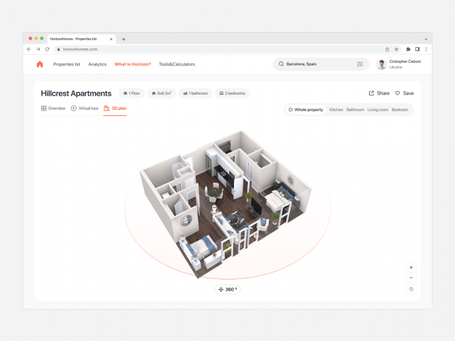Open a new browser tab with plus
The image size is (455, 341).
(123, 39)
